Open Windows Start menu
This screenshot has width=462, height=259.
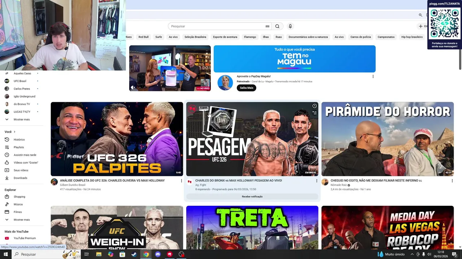[x=5, y=254]
